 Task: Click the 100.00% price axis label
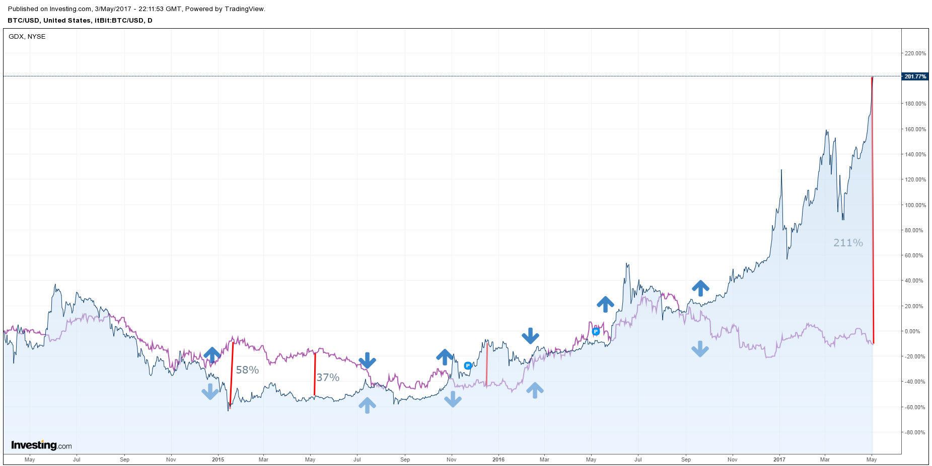(915, 205)
